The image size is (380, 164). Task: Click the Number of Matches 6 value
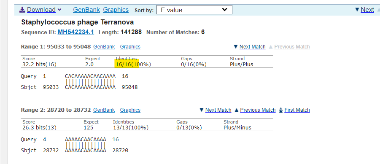click(x=203, y=32)
